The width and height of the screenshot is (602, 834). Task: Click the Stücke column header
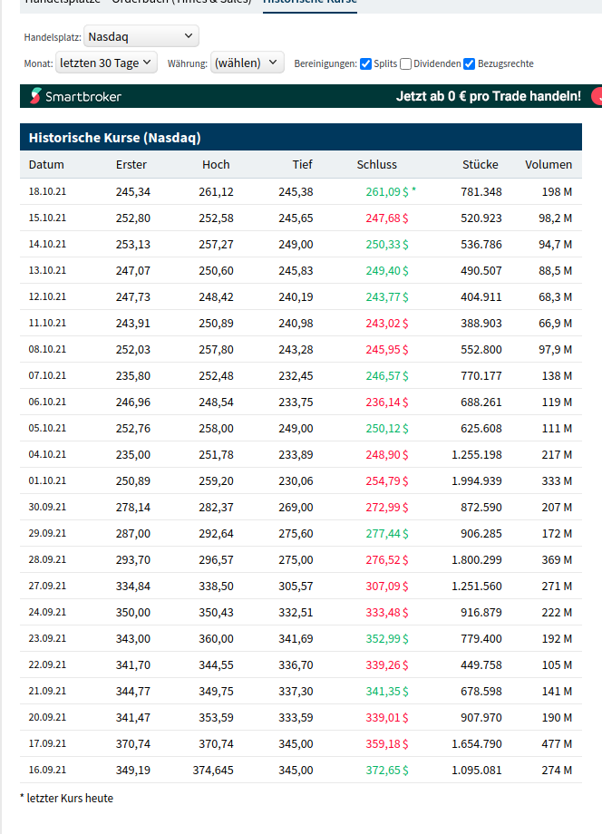point(480,165)
